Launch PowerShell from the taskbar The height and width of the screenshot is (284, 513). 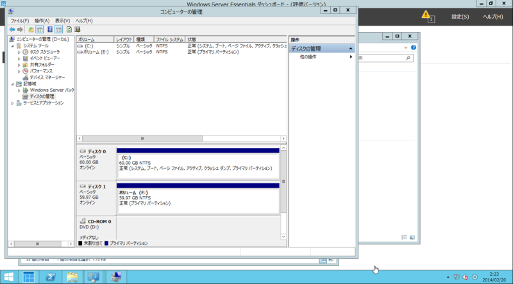pyautogui.click(x=50, y=277)
